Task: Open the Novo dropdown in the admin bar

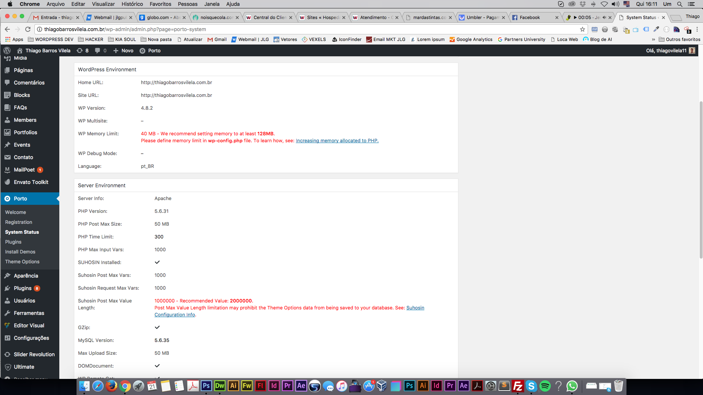Action: click(x=123, y=50)
